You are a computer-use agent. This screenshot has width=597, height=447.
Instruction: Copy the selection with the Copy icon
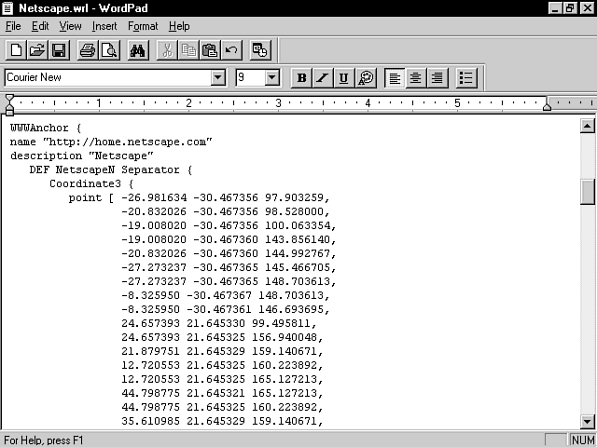click(x=188, y=50)
